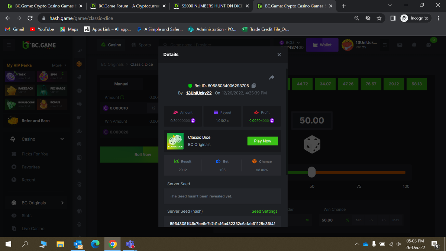Close the Details dialog
The width and height of the screenshot is (446, 251).
click(x=279, y=55)
